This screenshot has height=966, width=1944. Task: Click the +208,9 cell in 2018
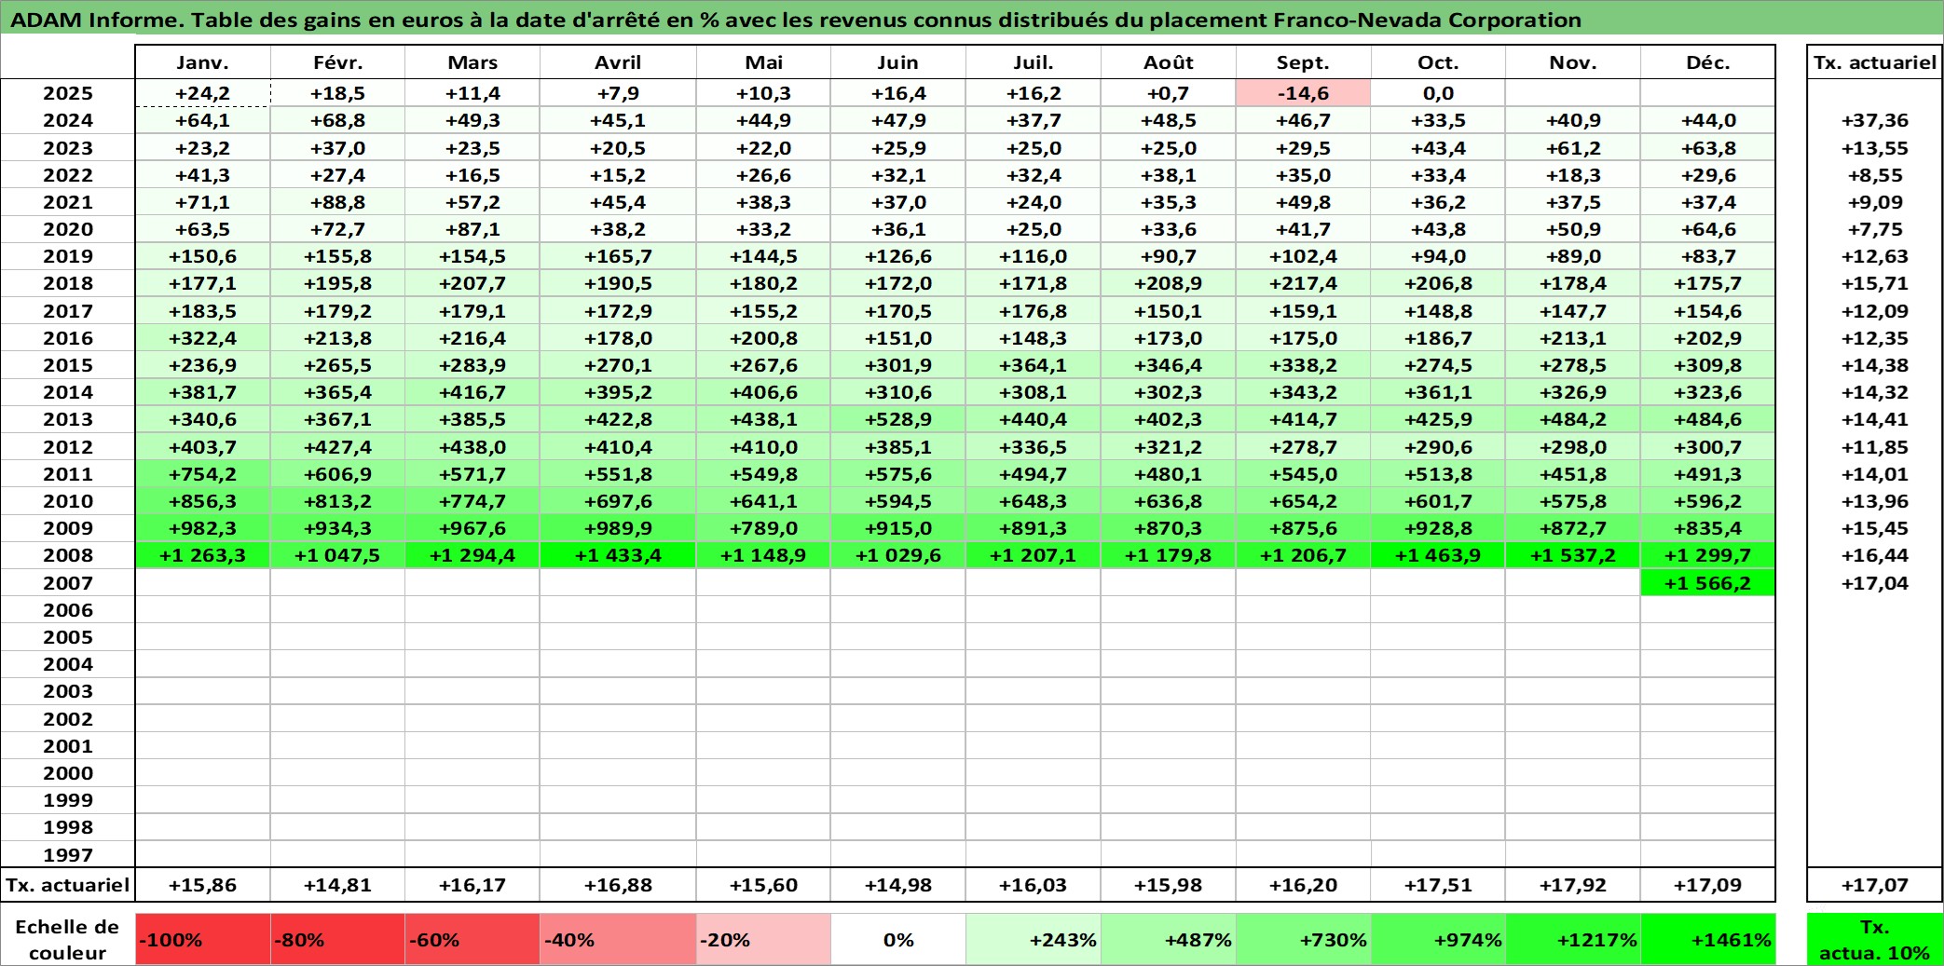point(1168,283)
